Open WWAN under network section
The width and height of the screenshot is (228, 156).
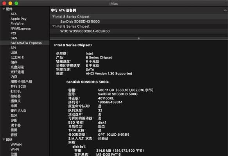tap(16, 145)
